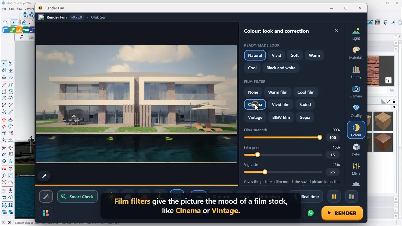Viewport: 402px width, 226px height.
Task: Start rendering with the RENDER button
Action: [342, 213]
